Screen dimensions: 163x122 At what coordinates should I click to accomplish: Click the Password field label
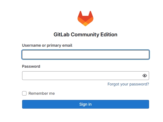click(x=31, y=66)
